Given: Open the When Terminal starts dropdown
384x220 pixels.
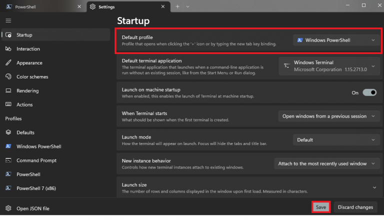Looking at the screenshot, I should click(x=329, y=116).
